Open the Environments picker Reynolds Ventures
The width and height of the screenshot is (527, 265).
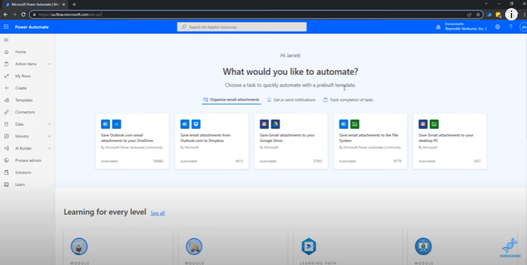click(x=465, y=27)
